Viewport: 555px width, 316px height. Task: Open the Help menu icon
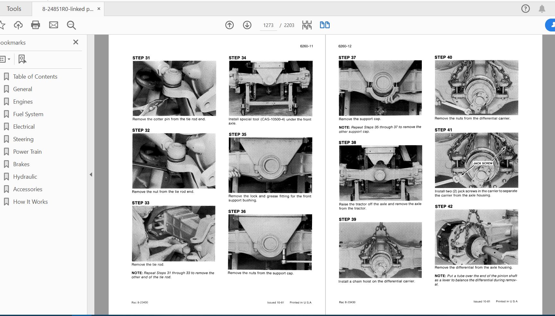[525, 9]
